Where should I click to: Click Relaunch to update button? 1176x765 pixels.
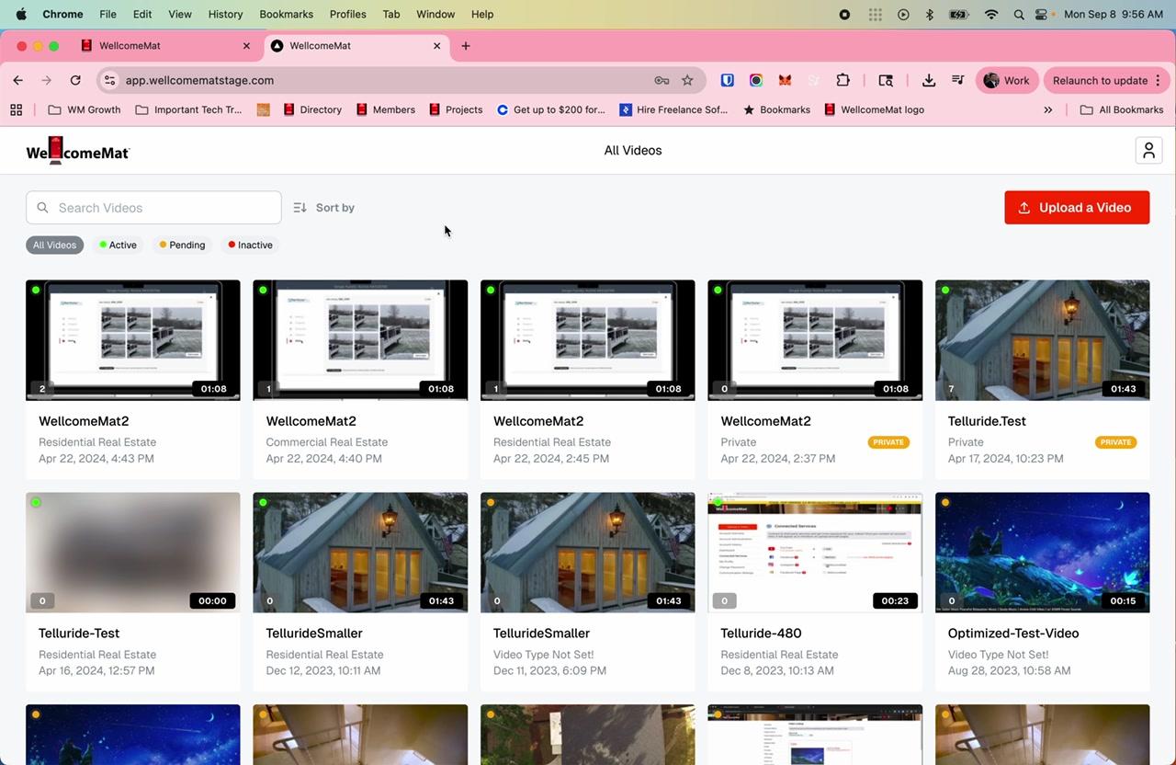(1100, 80)
